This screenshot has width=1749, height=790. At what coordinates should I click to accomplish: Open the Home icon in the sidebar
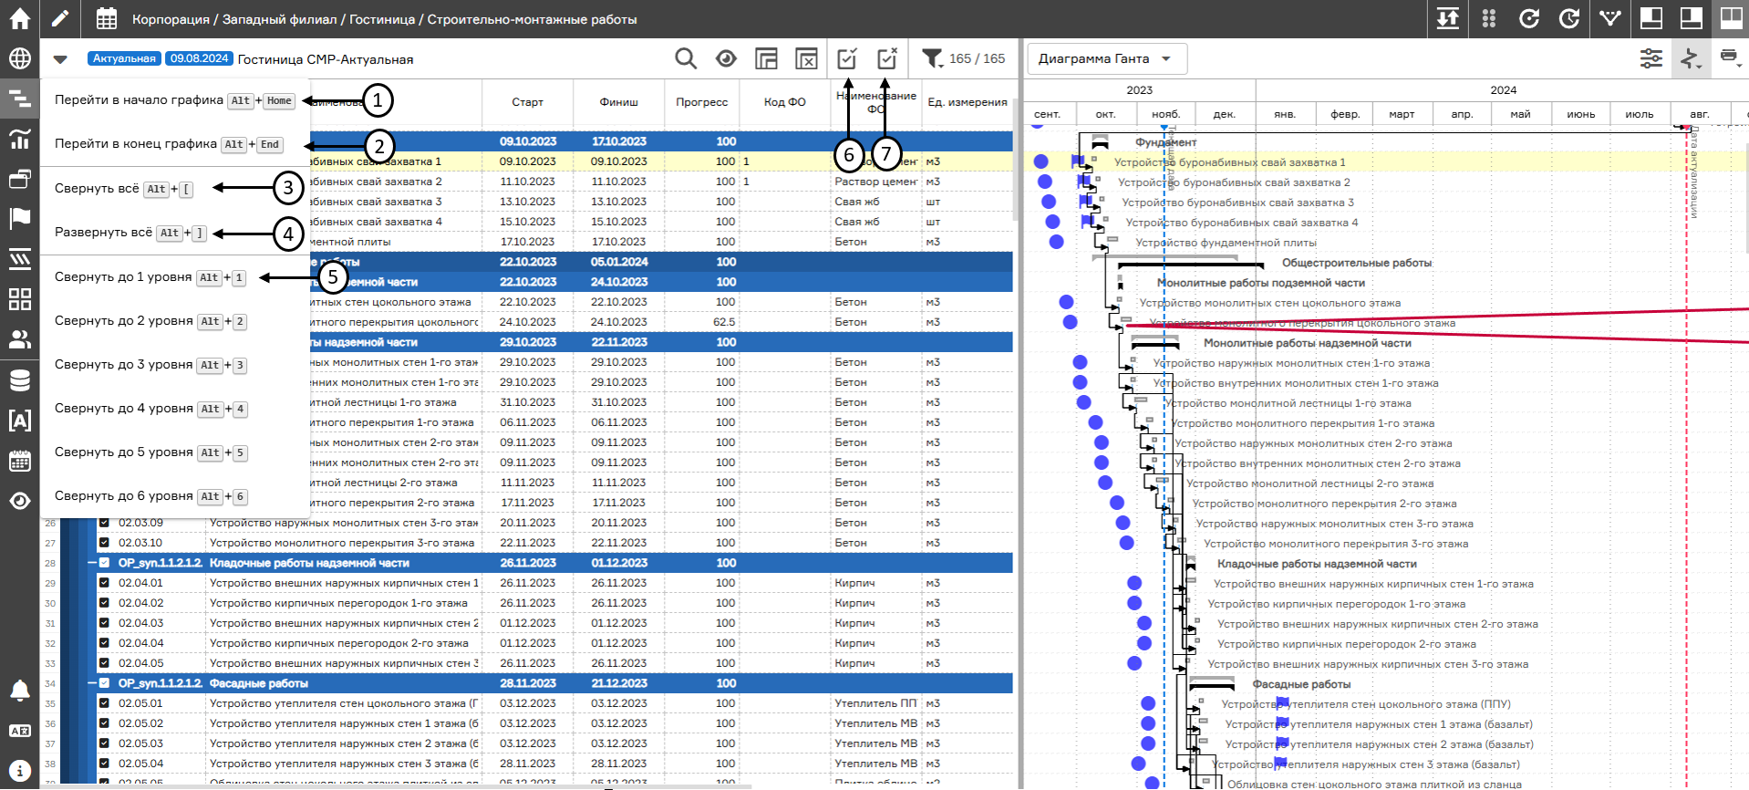pos(19,18)
